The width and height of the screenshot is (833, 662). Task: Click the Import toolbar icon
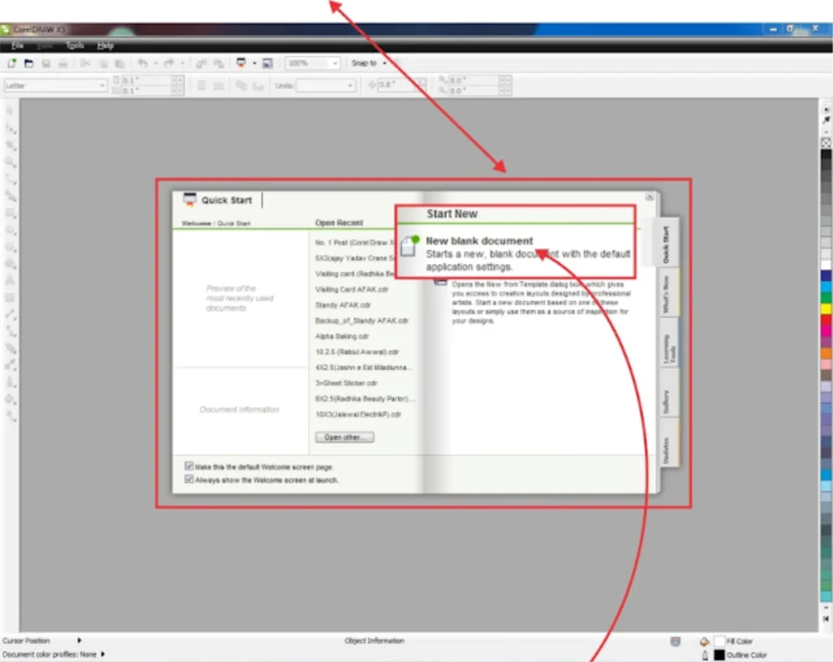click(x=202, y=64)
